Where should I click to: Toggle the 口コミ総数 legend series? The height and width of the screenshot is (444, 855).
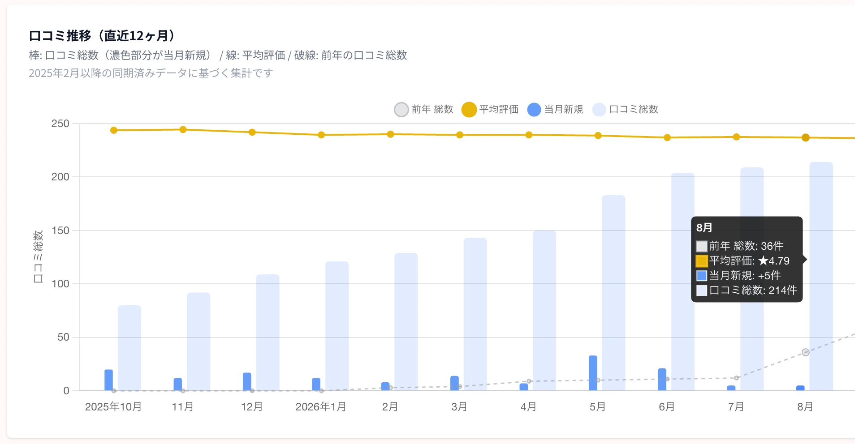pos(625,109)
